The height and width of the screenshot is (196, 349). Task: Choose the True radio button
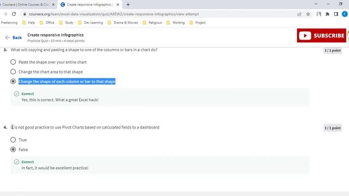pos(13,140)
